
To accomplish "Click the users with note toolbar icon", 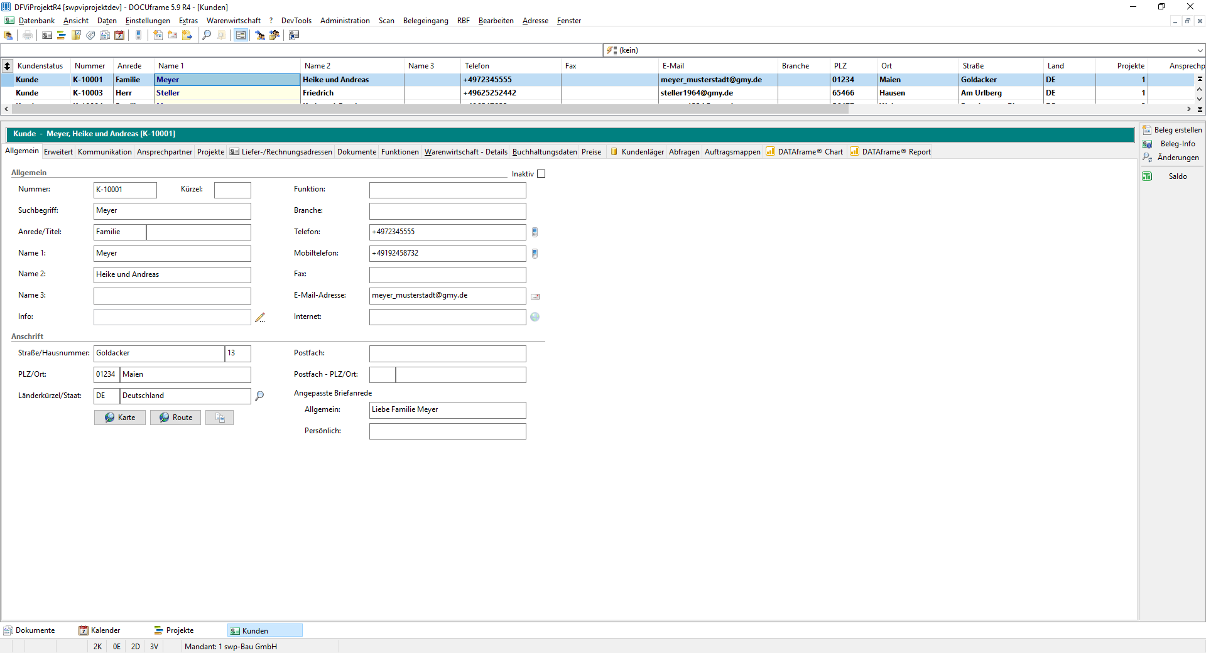I will 274,35.
